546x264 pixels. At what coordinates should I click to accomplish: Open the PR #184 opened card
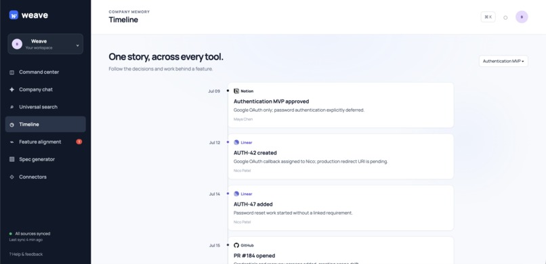pyautogui.click(x=341, y=250)
